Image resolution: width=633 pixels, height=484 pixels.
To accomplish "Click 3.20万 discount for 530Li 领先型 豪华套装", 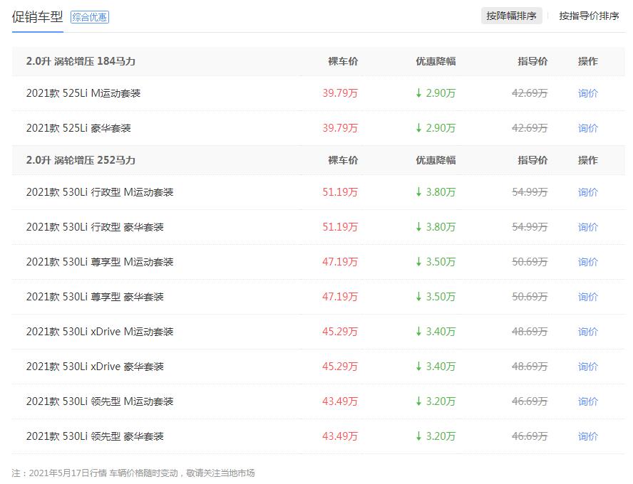I will coord(436,436).
